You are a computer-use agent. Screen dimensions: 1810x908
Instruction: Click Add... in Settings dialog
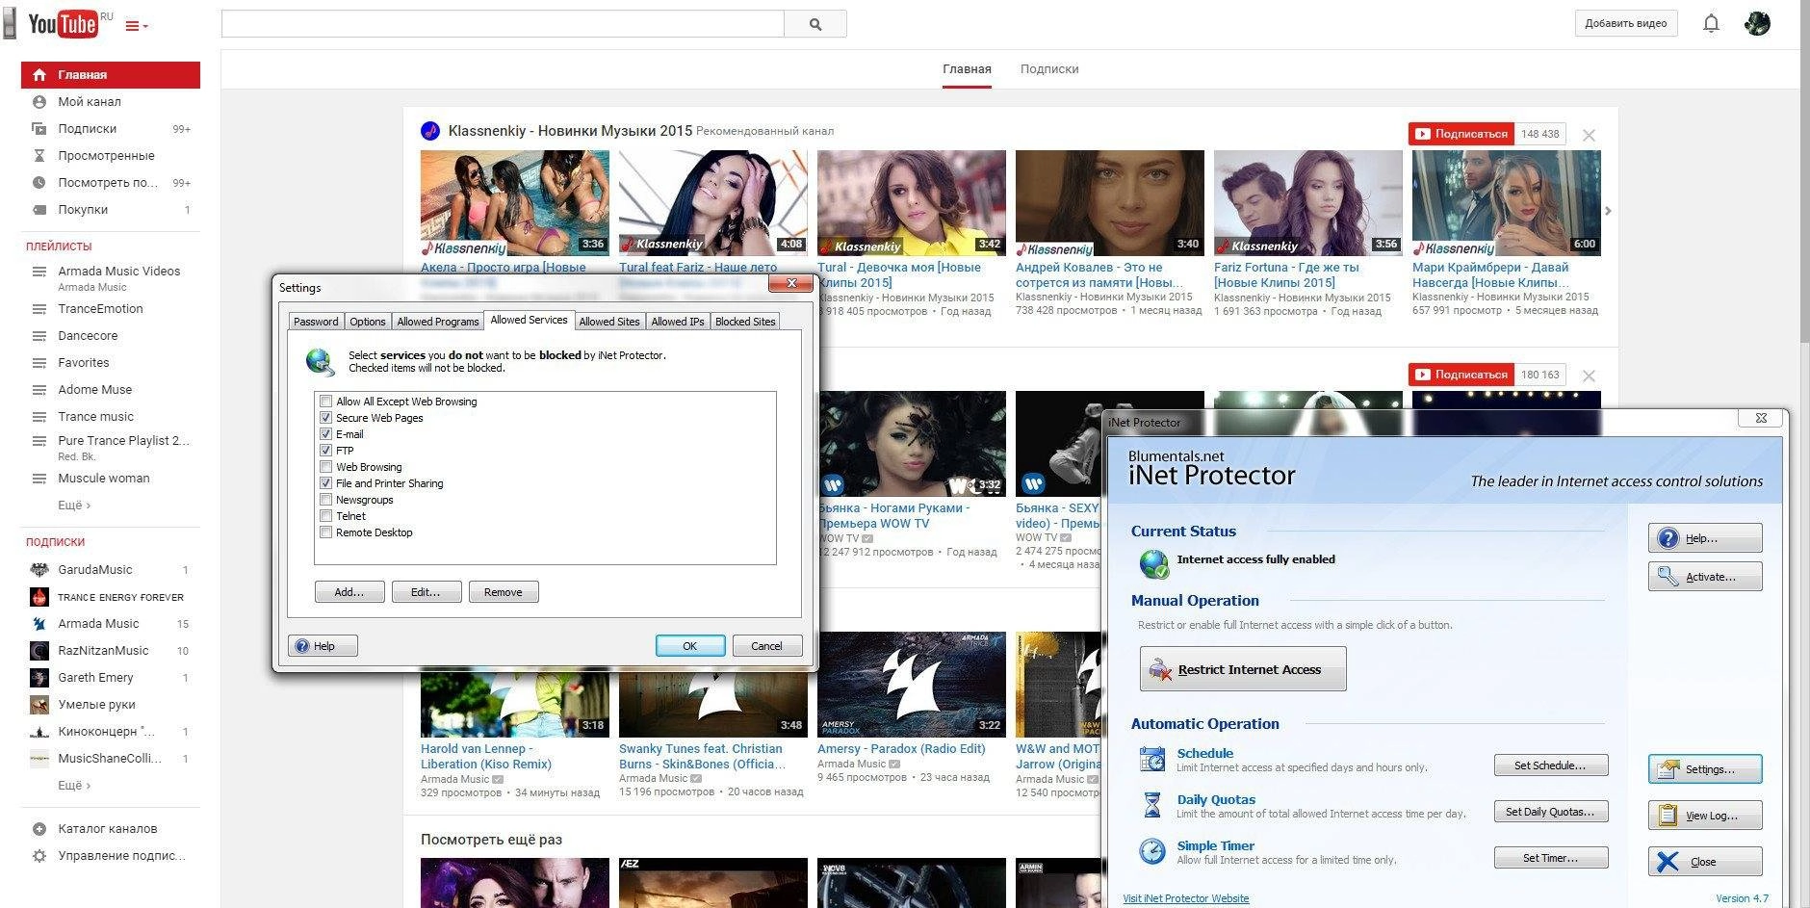[x=349, y=592]
